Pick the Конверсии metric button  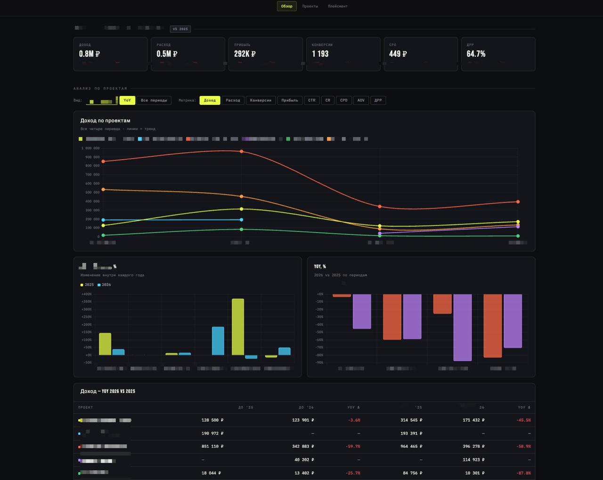coord(261,100)
